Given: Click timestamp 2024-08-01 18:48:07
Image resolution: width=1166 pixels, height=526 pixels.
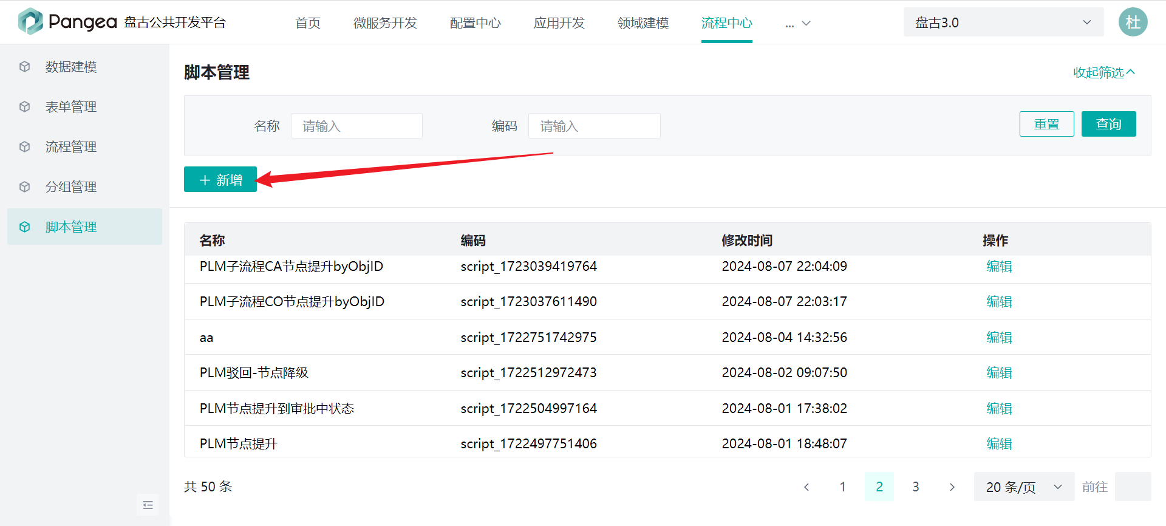Looking at the screenshot, I should (785, 444).
